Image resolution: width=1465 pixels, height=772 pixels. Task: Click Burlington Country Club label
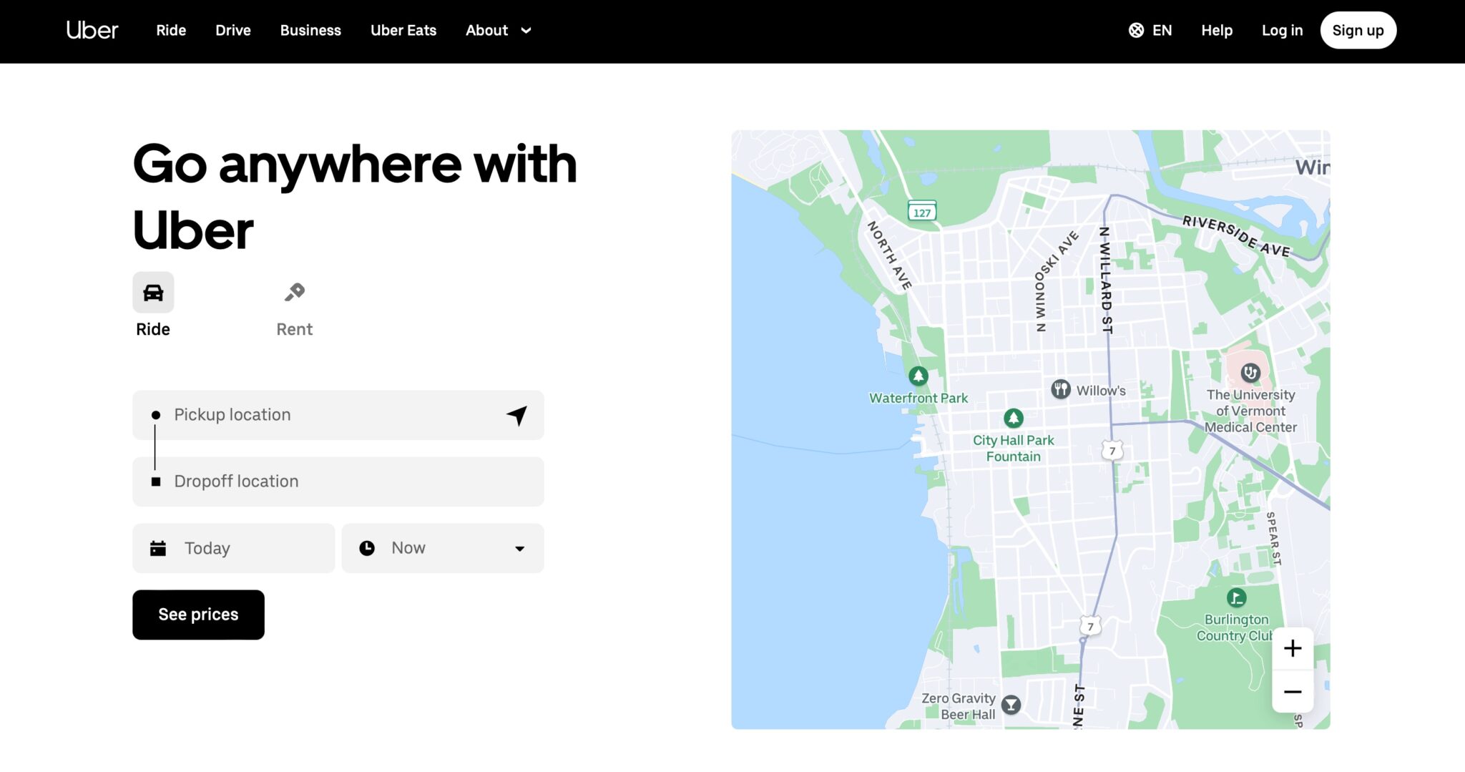point(1235,627)
